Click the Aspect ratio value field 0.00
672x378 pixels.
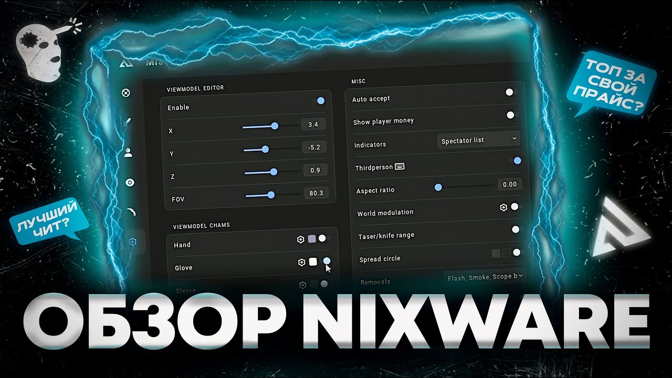[509, 184]
